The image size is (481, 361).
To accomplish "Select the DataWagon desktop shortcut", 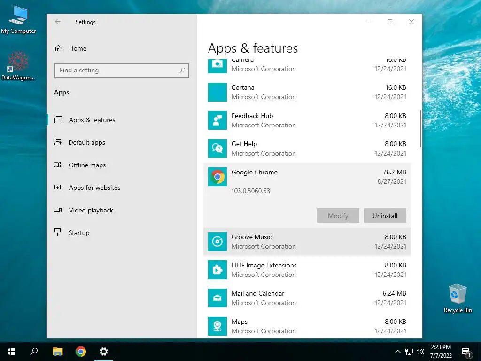I will pyautogui.click(x=18, y=66).
